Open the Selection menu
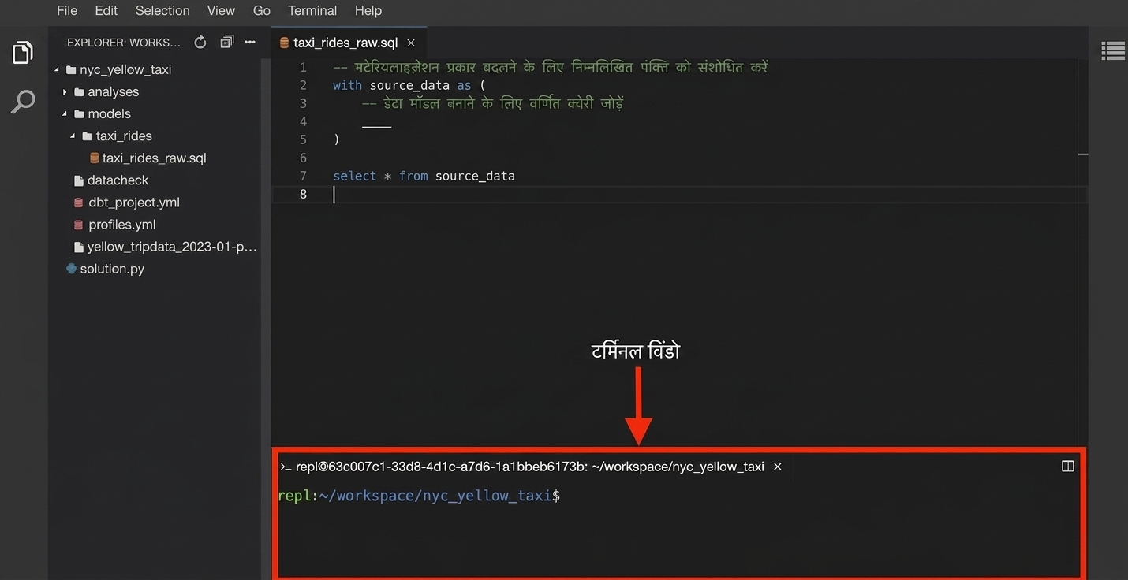The width and height of the screenshot is (1128, 580). [162, 10]
